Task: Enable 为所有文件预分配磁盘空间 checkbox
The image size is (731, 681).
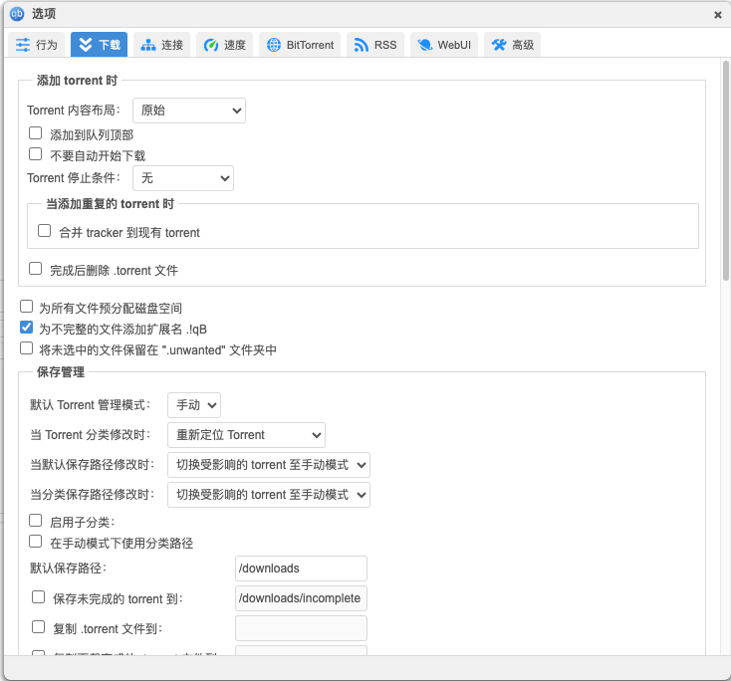Action: (27, 307)
